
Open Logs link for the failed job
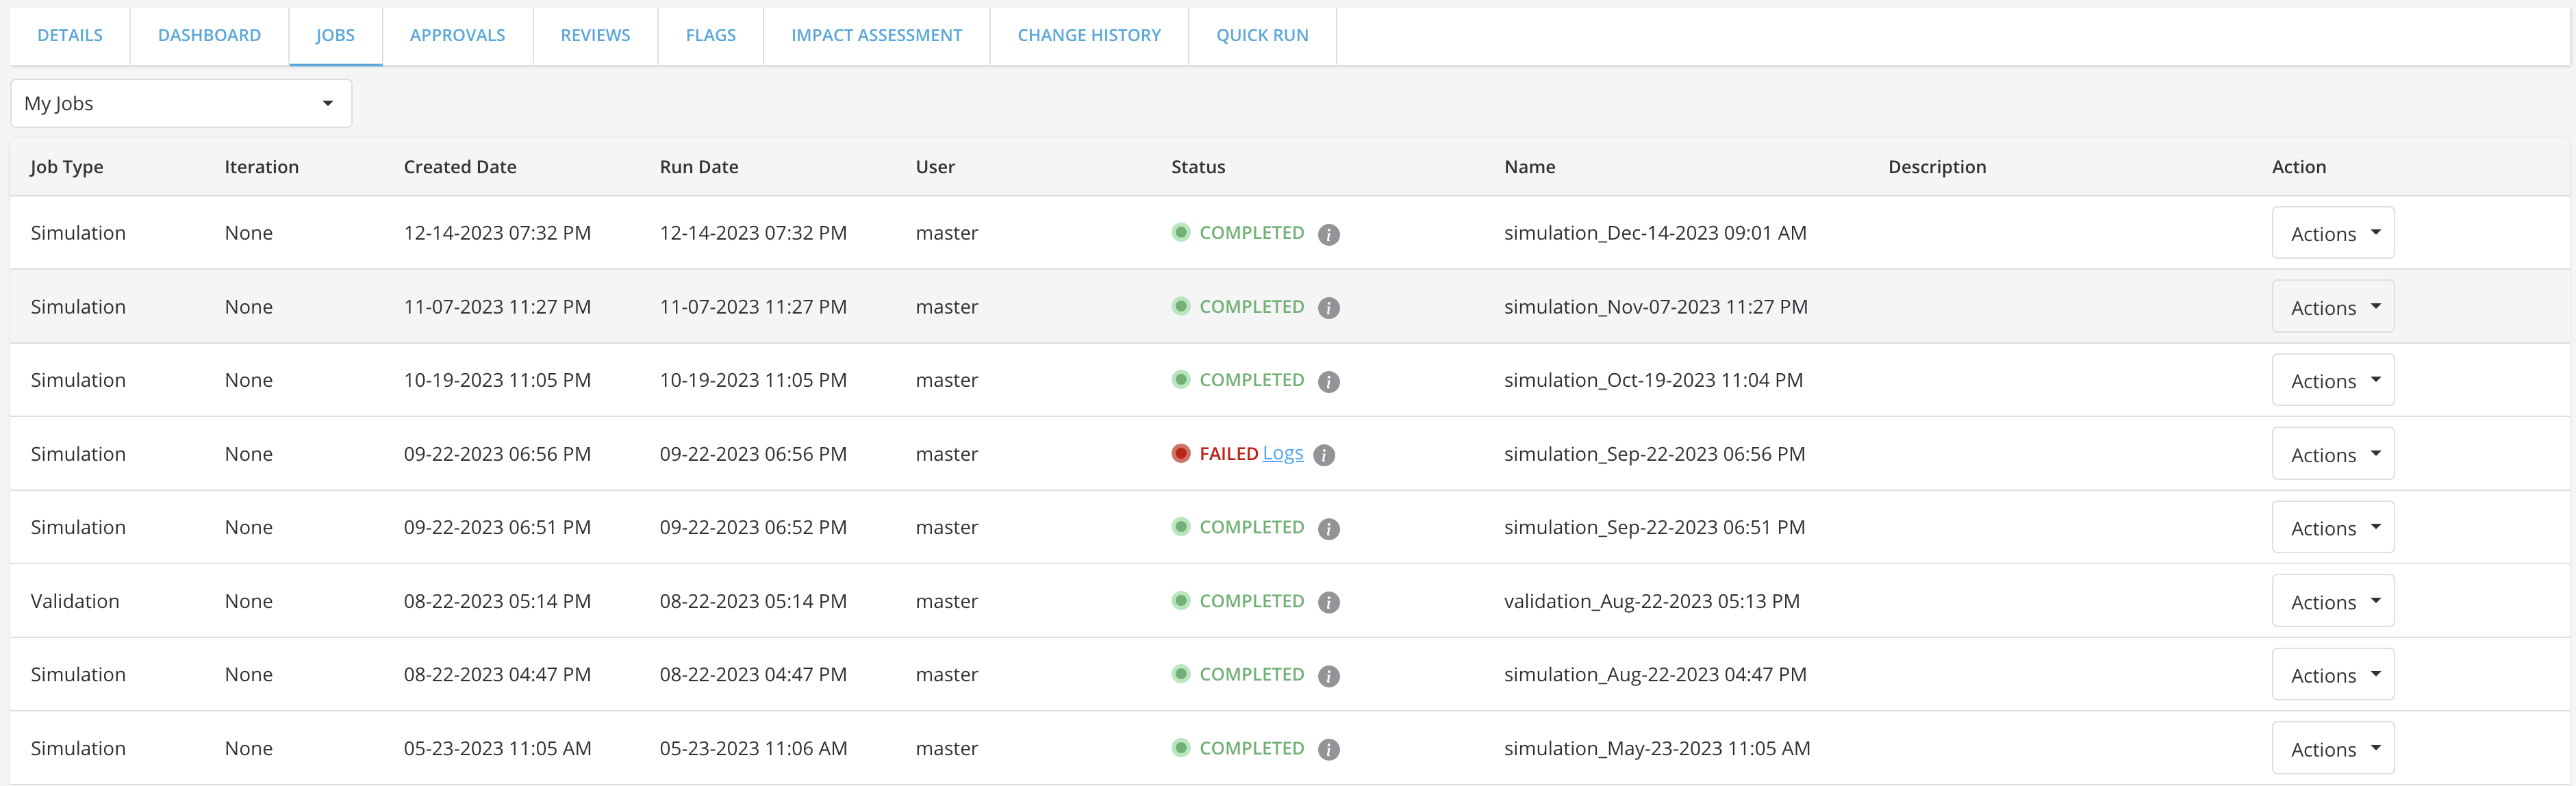1282,453
